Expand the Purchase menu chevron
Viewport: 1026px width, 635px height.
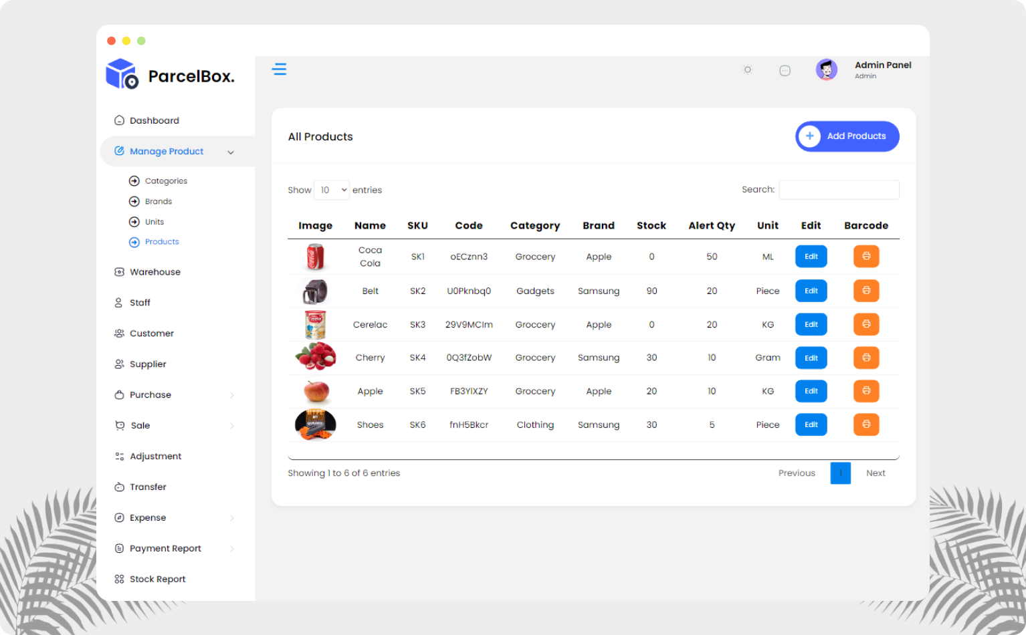[x=232, y=394]
